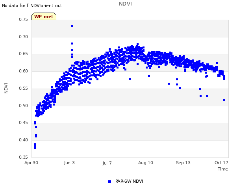Click the Jul 7 x-axis tick label
This screenshot has width=252, height=189.
click(107, 163)
